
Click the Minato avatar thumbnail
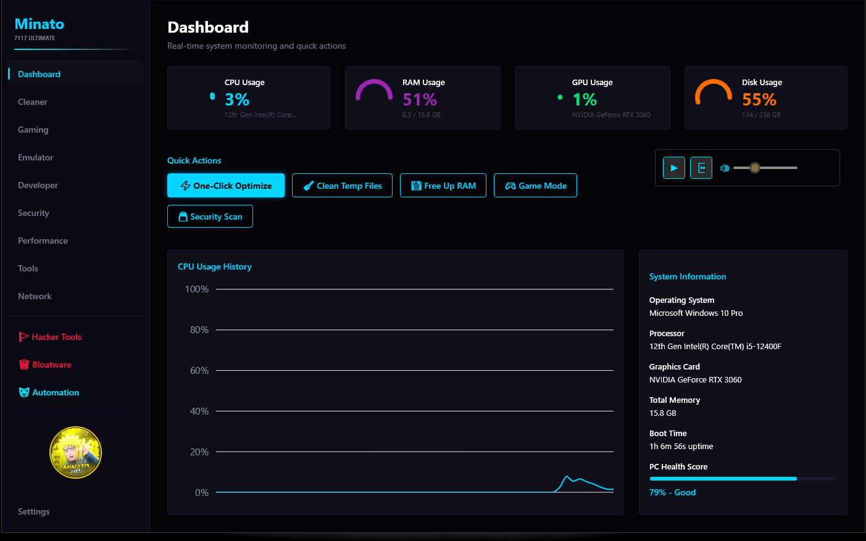(75, 452)
